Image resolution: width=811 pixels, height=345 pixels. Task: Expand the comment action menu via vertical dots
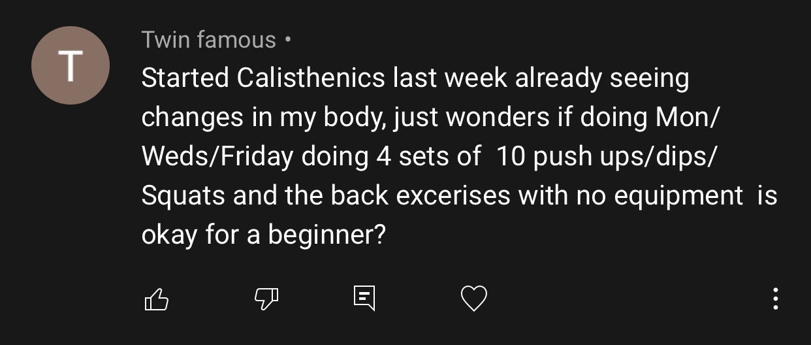point(775,298)
